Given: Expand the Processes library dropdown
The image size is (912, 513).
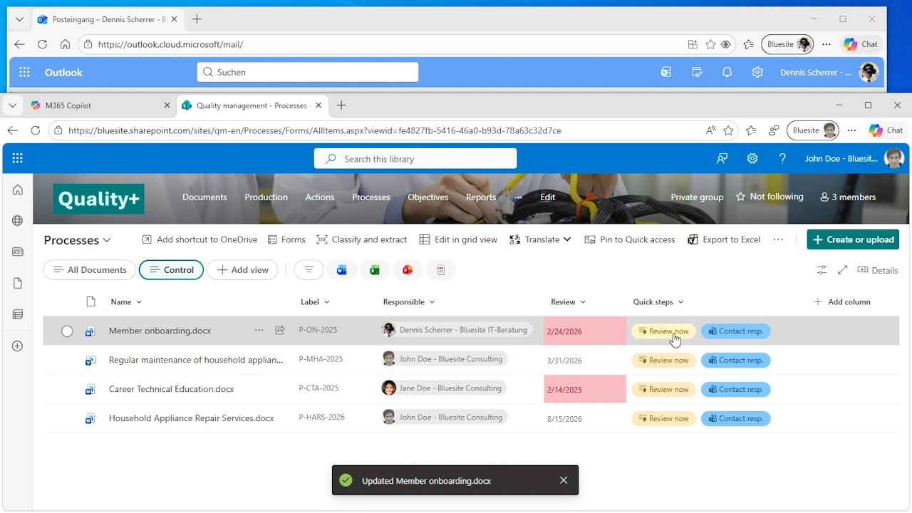Looking at the screenshot, I should (x=78, y=240).
